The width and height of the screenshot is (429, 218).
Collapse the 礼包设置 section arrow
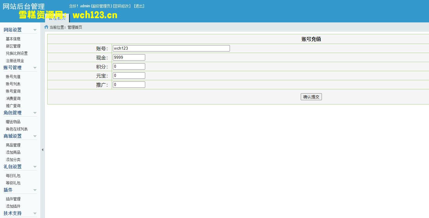pos(35,167)
